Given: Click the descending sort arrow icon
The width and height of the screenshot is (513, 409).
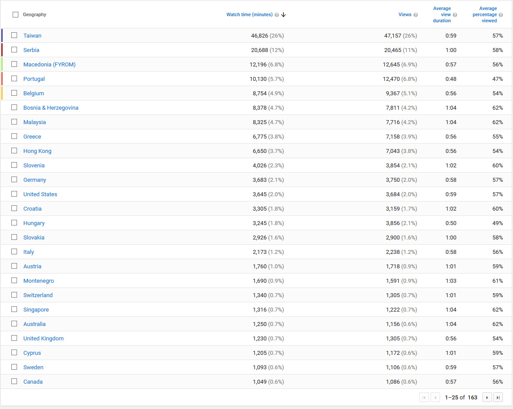Looking at the screenshot, I should 283,15.
